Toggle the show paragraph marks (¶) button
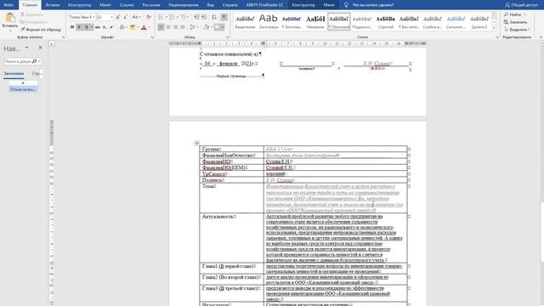Screen dimensions: 544x306 pyautogui.click(x=224, y=17)
